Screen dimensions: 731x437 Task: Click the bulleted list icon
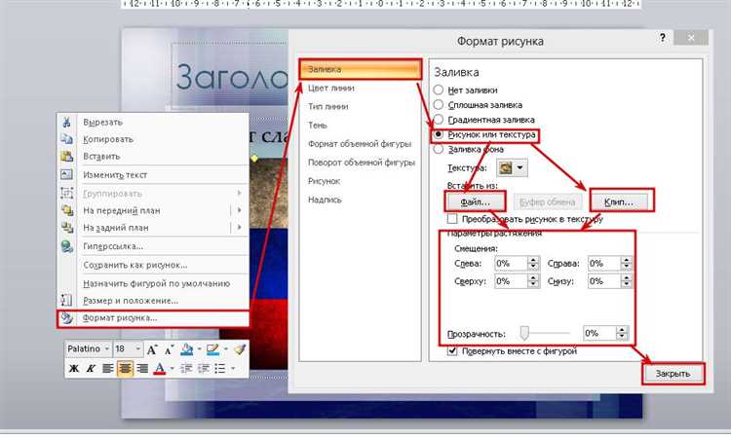[x=220, y=369]
